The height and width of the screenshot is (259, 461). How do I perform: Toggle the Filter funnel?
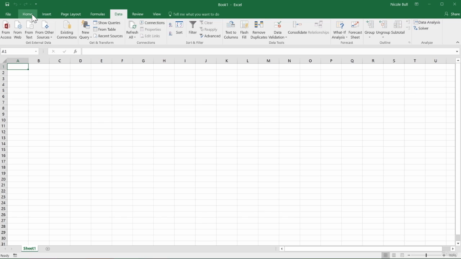(192, 28)
